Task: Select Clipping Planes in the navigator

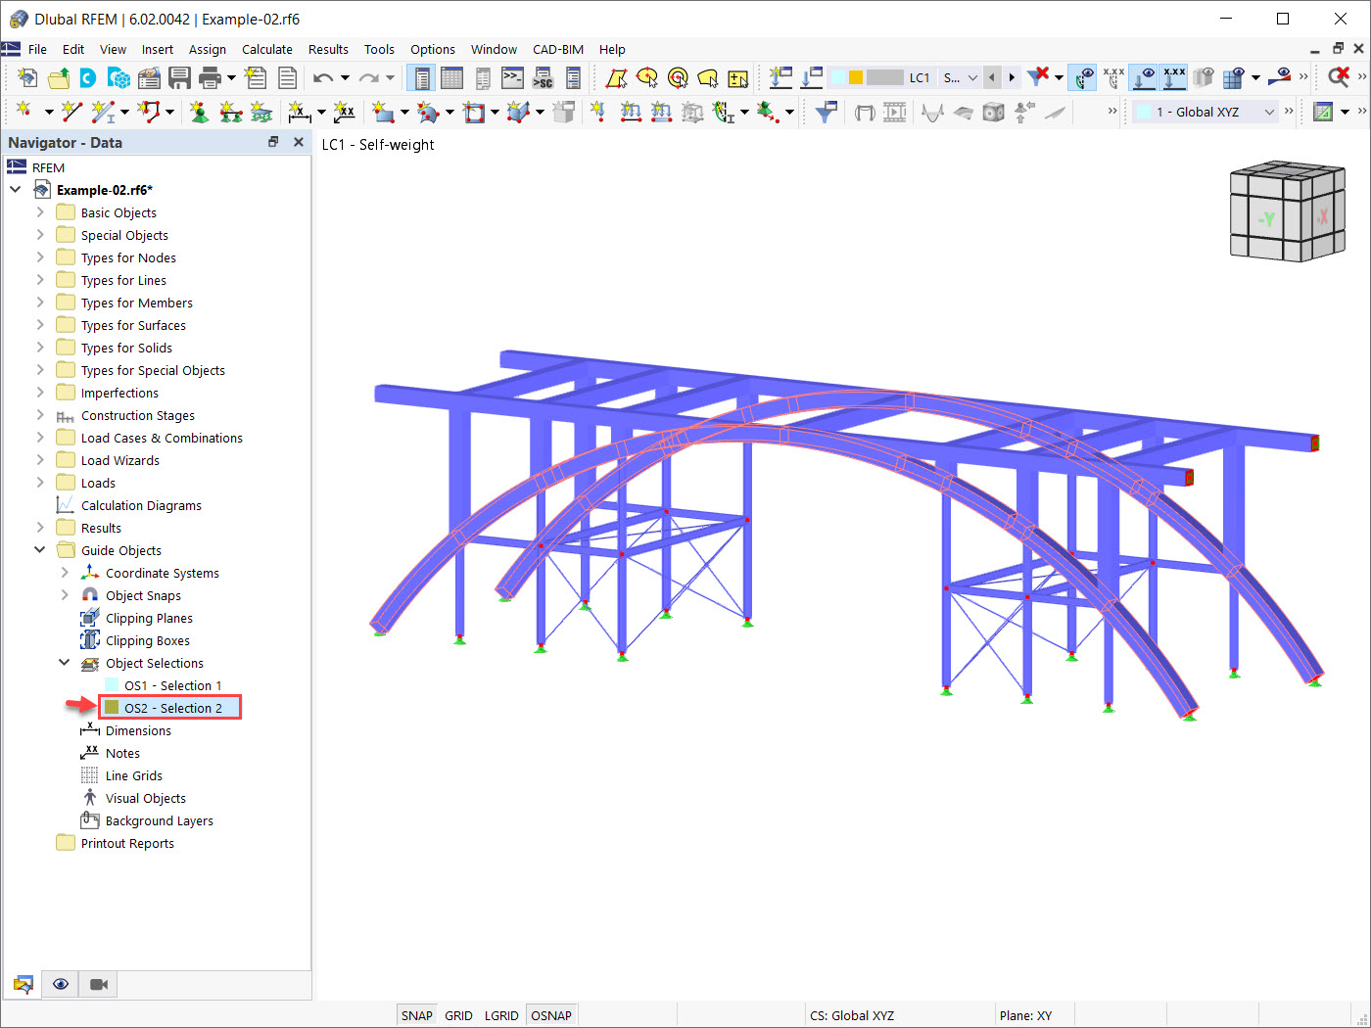Action: [x=149, y=618]
